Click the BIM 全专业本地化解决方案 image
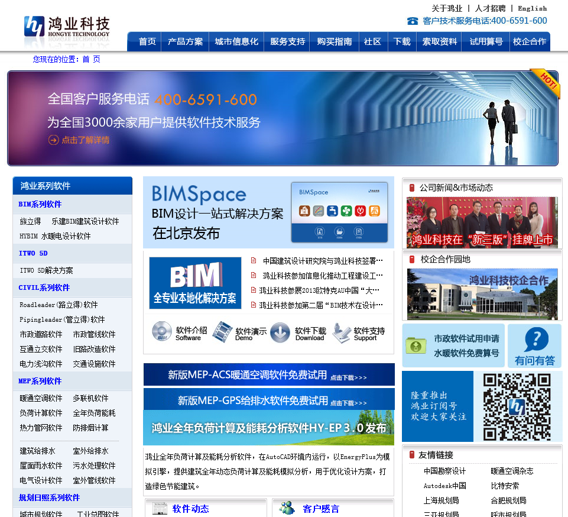568x517 pixels. point(195,283)
